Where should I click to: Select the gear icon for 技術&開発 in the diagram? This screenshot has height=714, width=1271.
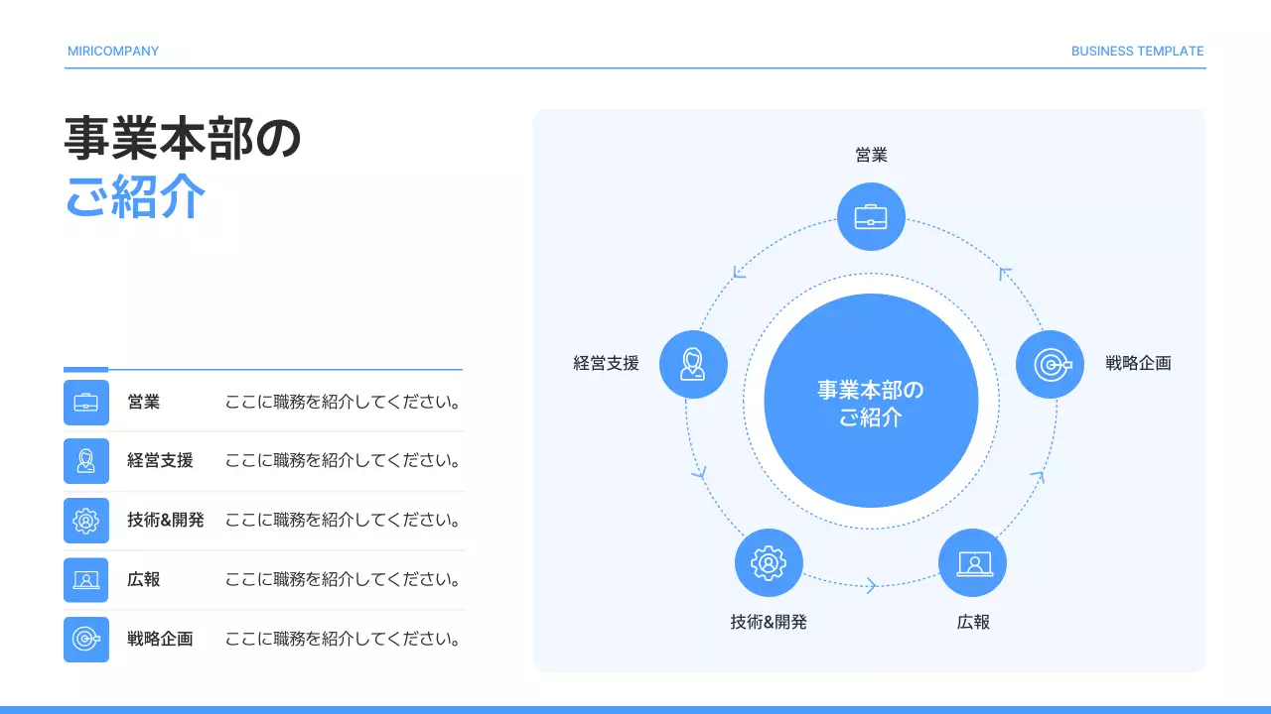(x=769, y=561)
